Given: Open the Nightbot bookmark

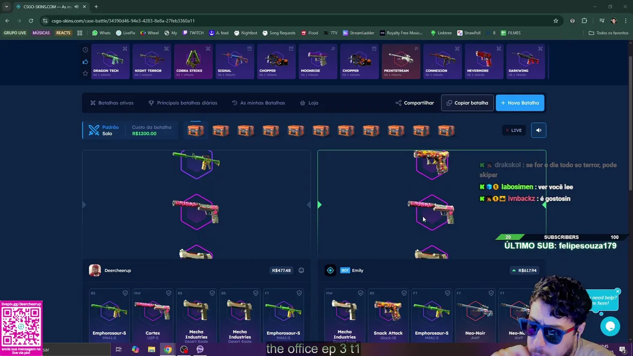Looking at the screenshot, I should [x=245, y=33].
